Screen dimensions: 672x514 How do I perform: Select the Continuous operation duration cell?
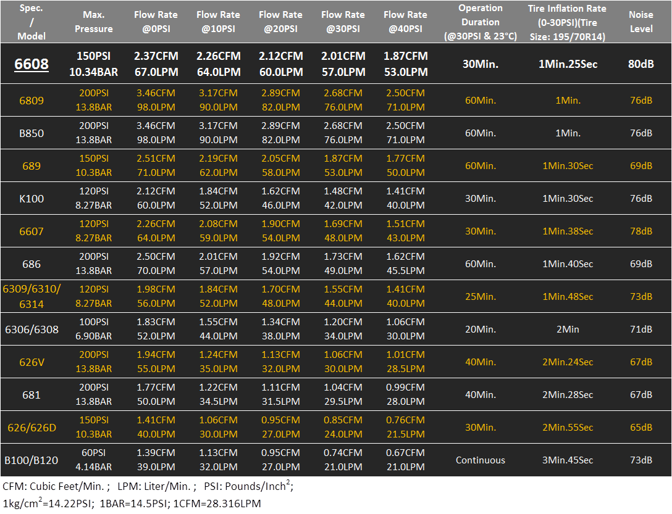pyautogui.click(x=480, y=460)
